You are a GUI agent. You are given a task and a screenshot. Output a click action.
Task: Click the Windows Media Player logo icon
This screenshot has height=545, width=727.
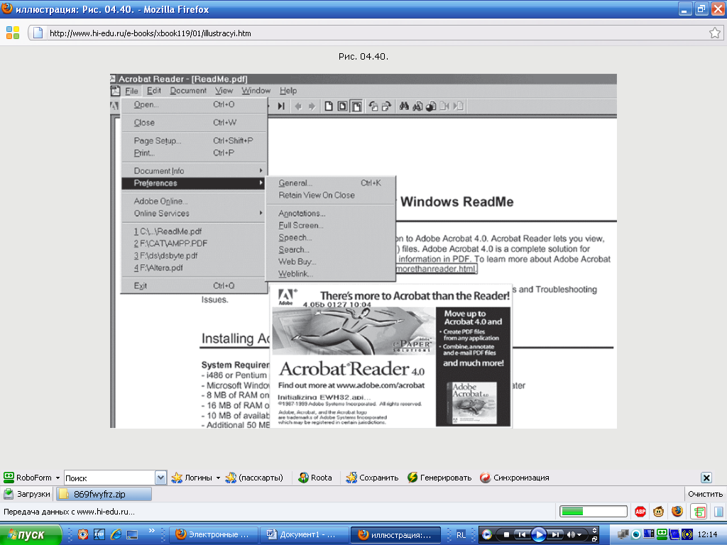click(487, 535)
